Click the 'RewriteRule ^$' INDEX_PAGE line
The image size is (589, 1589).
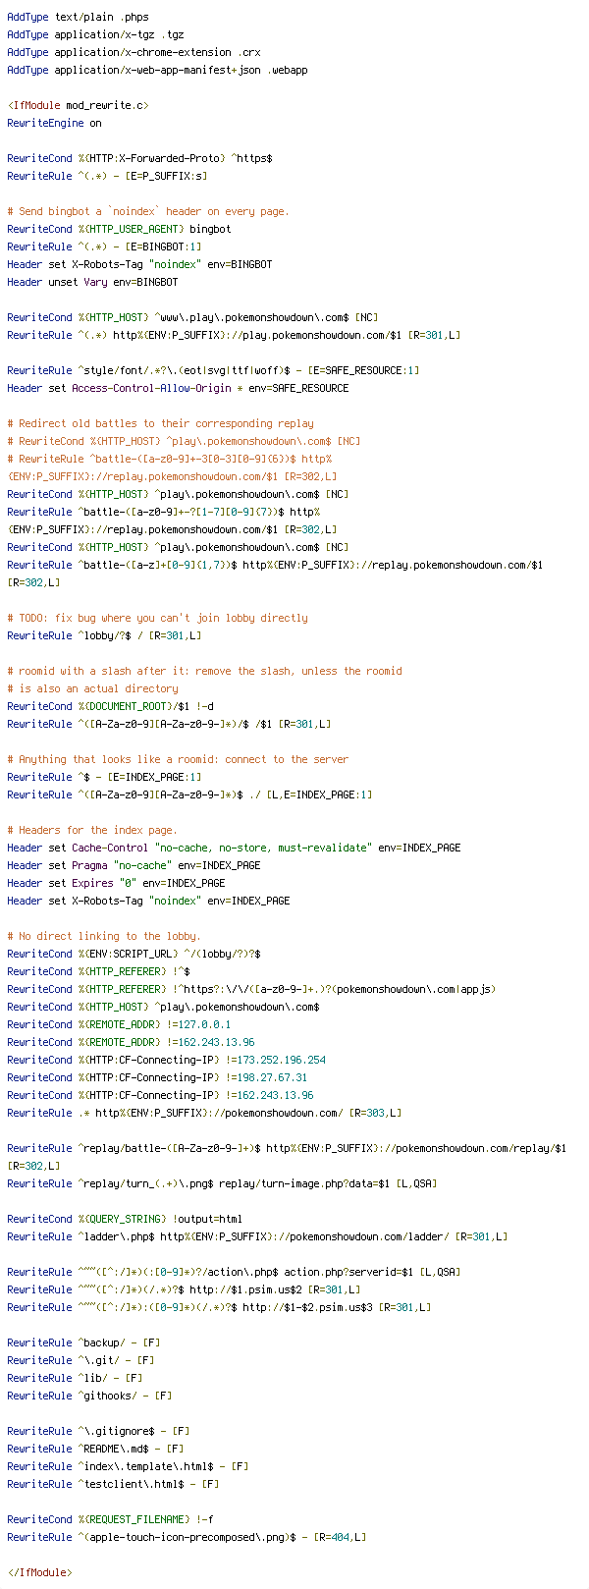click(107, 777)
